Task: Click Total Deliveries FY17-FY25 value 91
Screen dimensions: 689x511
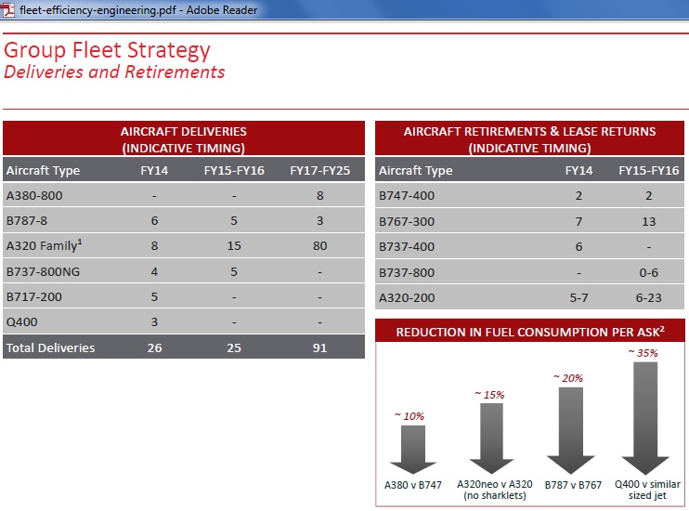Action: pos(319,347)
